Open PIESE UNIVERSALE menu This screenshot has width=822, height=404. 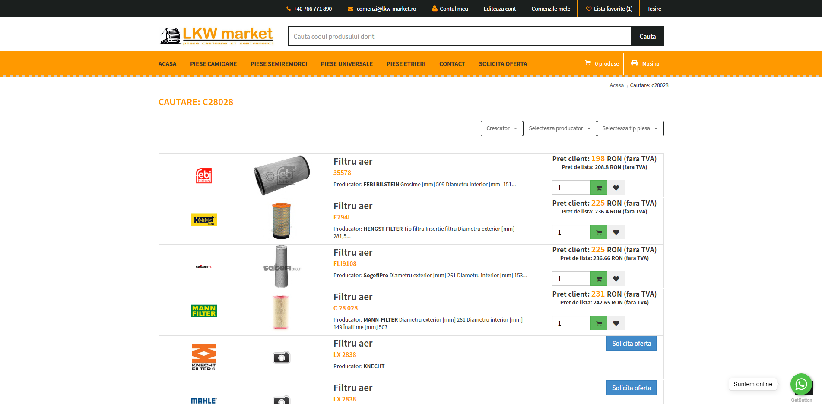(x=347, y=64)
